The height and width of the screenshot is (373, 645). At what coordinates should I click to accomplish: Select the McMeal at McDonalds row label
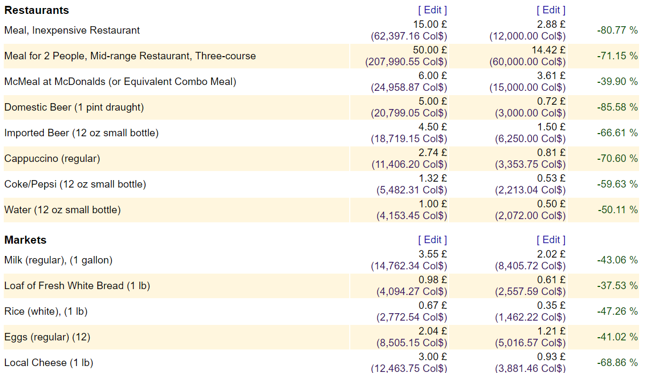(x=120, y=82)
